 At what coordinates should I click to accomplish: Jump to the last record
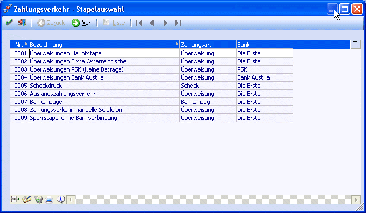(178, 23)
